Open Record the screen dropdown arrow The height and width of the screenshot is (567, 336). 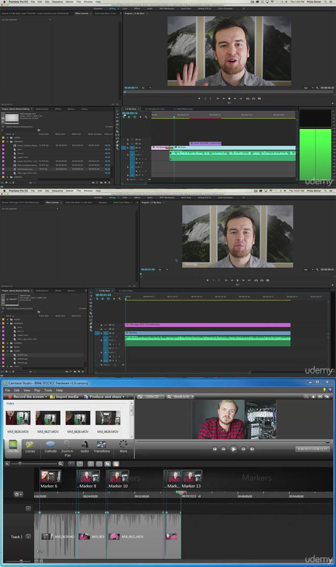tap(46, 397)
